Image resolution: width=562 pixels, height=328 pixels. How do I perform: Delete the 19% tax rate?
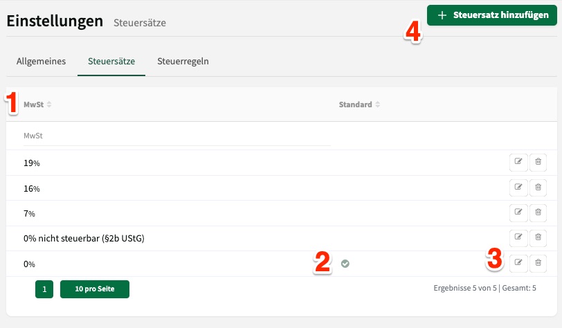(x=538, y=163)
